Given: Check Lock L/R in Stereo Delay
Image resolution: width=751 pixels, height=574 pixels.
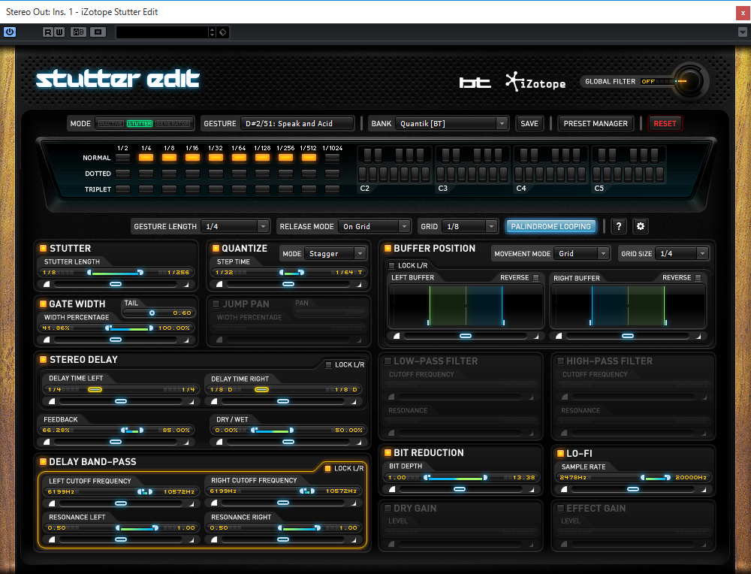Looking at the screenshot, I should point(329,364).
